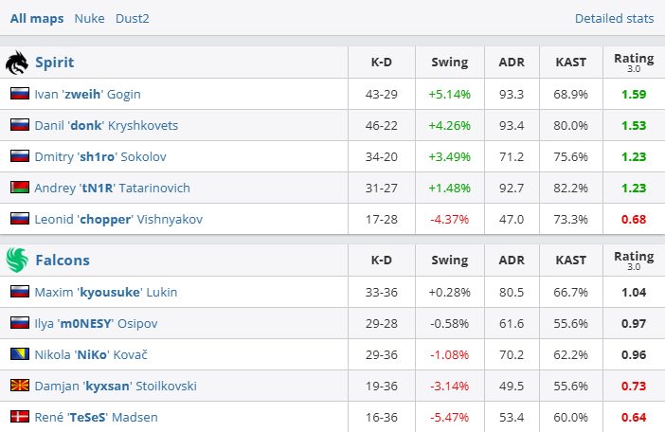Image resolution: width=665 pixels, height=432 pixels.
Task: Sort Falcons table by KAST column
Action: tap(570, 261)
